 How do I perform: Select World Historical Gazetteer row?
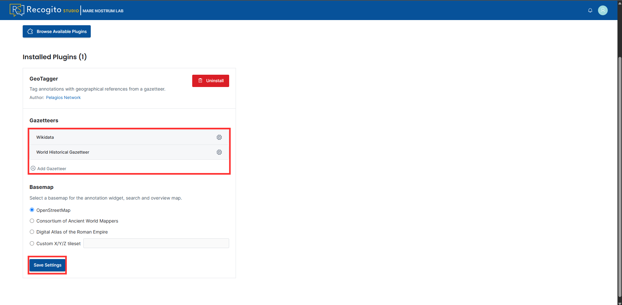coord(129,152)
